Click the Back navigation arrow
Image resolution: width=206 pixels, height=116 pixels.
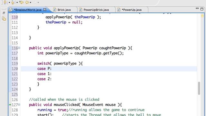click(x=27, y=2)
